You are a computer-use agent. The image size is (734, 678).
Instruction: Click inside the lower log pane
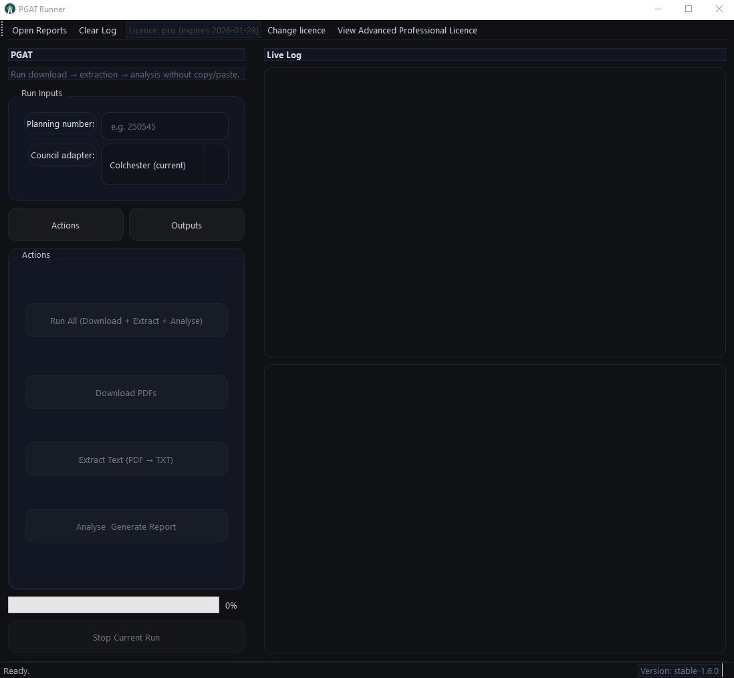tap(495, 508)
